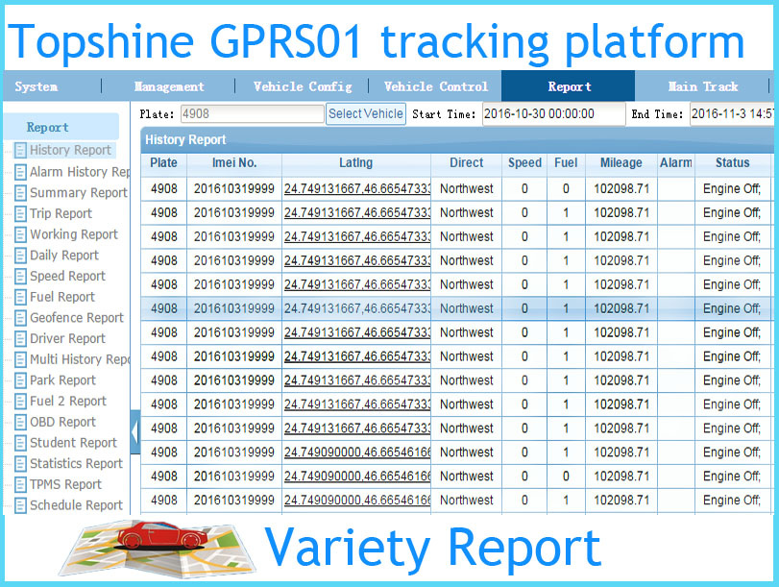This screenshot has width=779, height=587.
Task: Click the Fuel Report document icon
Action: (x=20, y=297)
